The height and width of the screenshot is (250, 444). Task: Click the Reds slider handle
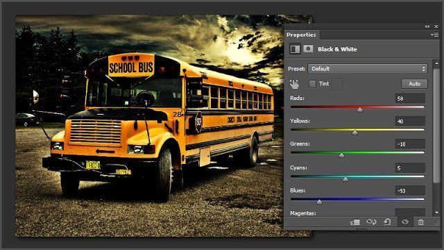359,110
